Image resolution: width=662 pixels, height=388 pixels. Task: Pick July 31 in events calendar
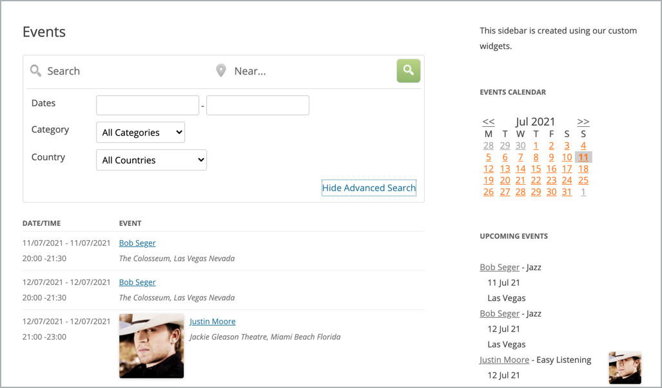567,192
